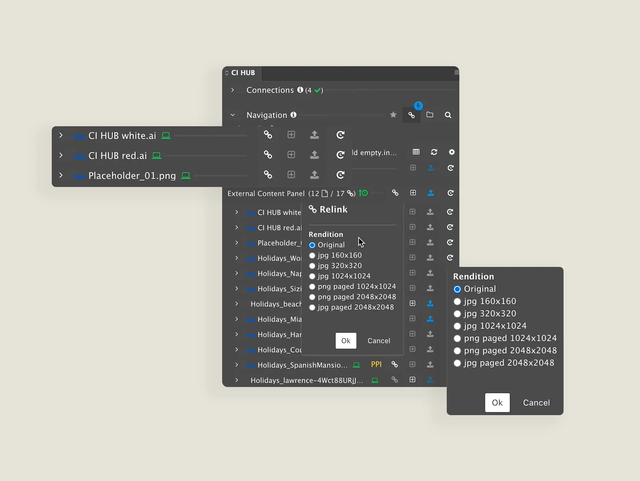Expand the Holidays_Mia row
This screenshot has height=481, width=640.
(237, 319)
